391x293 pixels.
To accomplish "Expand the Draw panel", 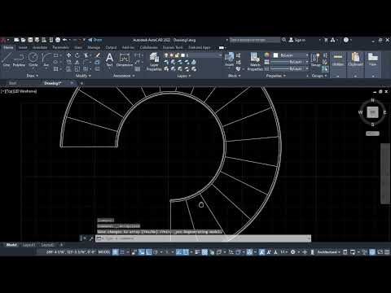I will pos(33,76).
